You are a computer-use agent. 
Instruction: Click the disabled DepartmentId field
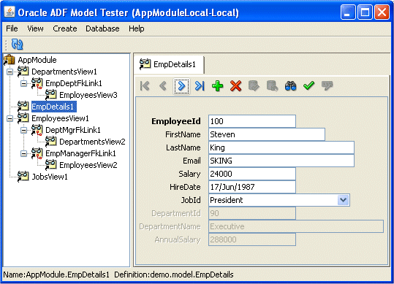coord(252,213)
